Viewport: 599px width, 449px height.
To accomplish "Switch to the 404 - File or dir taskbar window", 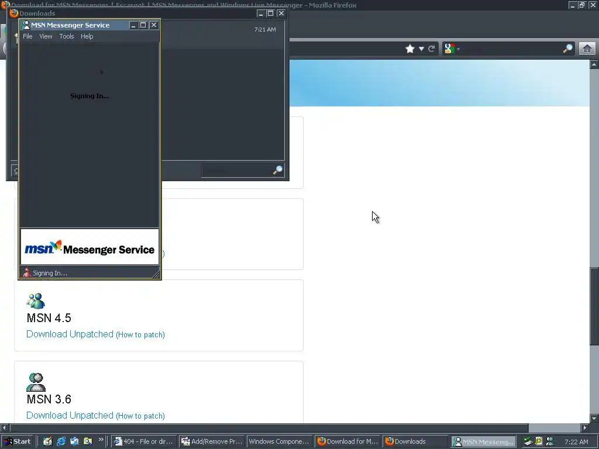I will (x=144, y=441).
